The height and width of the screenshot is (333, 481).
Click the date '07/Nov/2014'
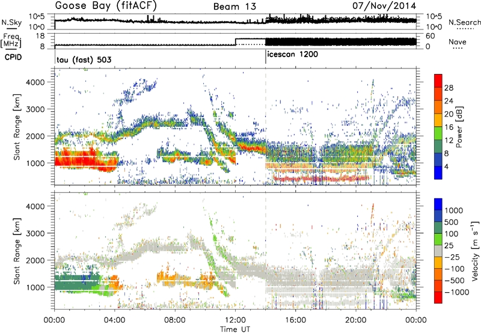click(x=384, y=5)
